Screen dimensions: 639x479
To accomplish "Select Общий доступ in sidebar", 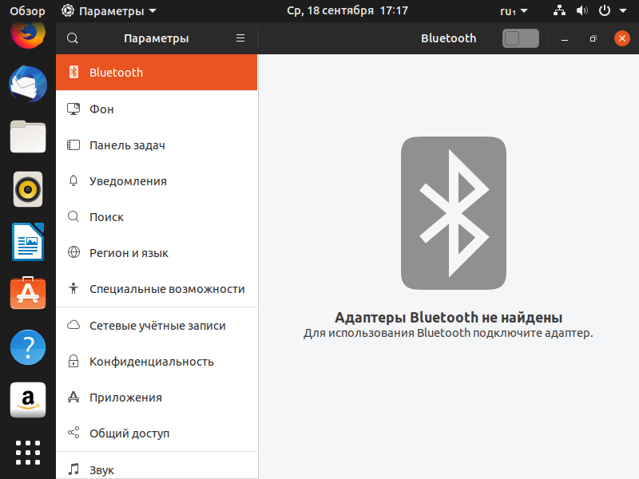I will click(x=157, y=433).
